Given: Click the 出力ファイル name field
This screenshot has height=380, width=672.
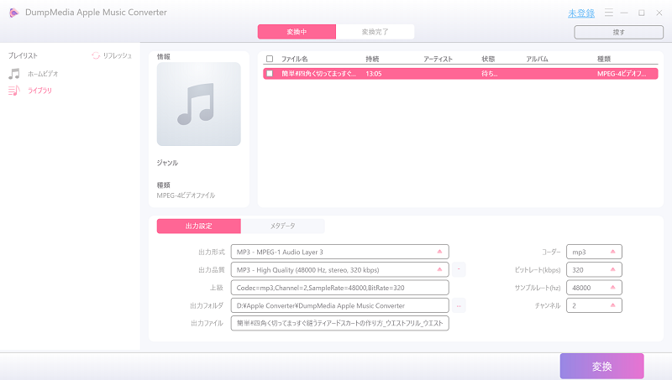Looking at the screenshot, I should coord(340,324).
